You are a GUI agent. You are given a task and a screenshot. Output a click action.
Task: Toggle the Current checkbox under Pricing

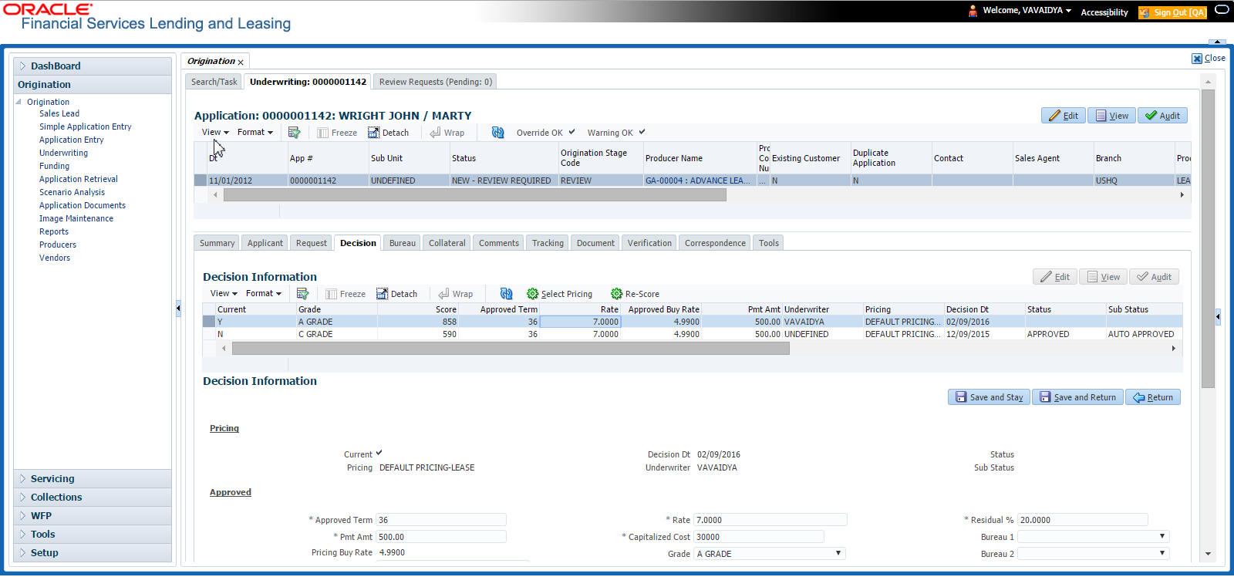click(x=379, y=454)
